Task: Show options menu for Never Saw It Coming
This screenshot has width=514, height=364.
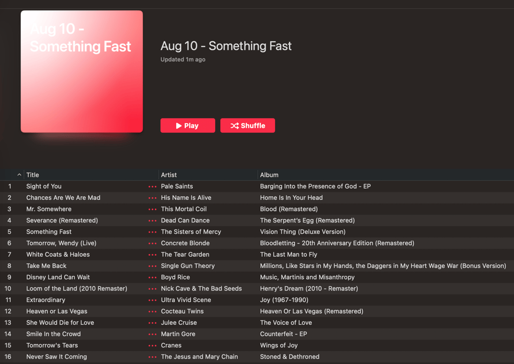Action: pyautogui.click(x=153, y=357)
